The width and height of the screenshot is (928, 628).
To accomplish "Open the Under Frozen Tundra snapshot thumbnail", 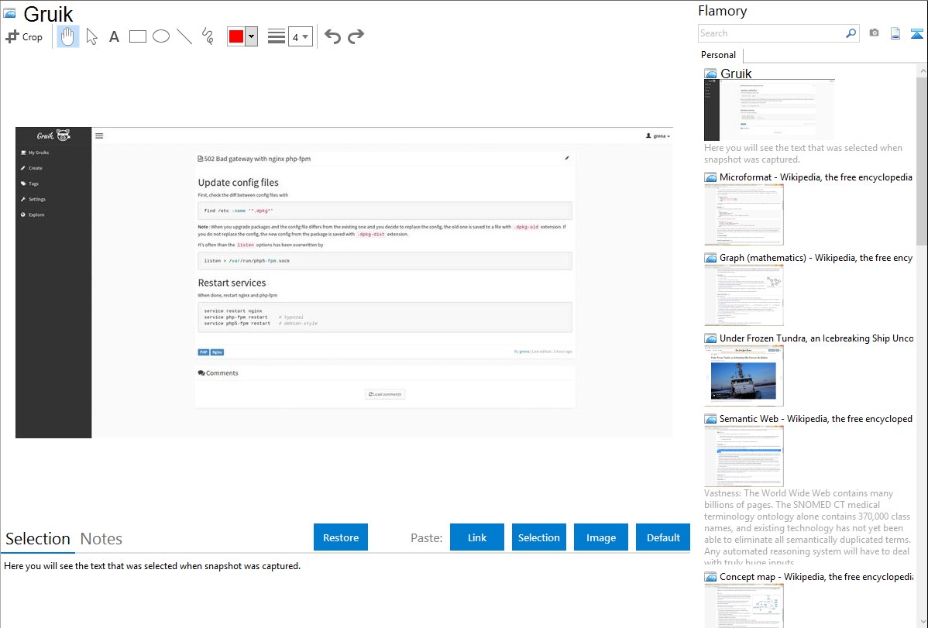I will tap(744, 376).
